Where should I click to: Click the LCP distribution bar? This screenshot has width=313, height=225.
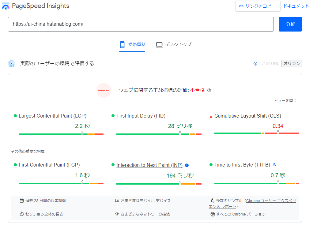point(61,134)
